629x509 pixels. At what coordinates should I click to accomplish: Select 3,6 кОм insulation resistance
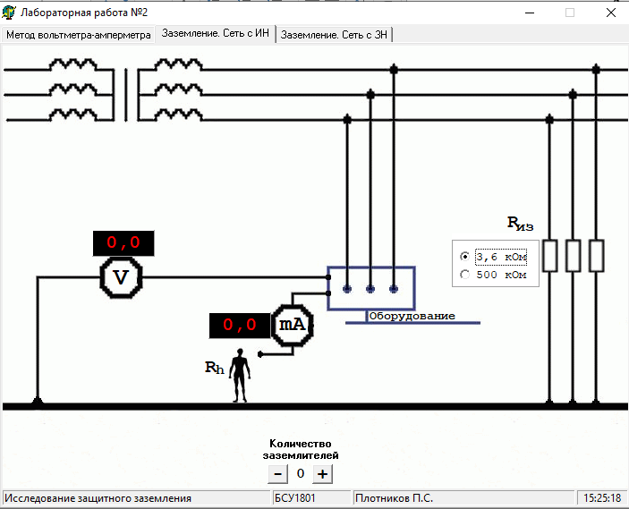[493, 257]
